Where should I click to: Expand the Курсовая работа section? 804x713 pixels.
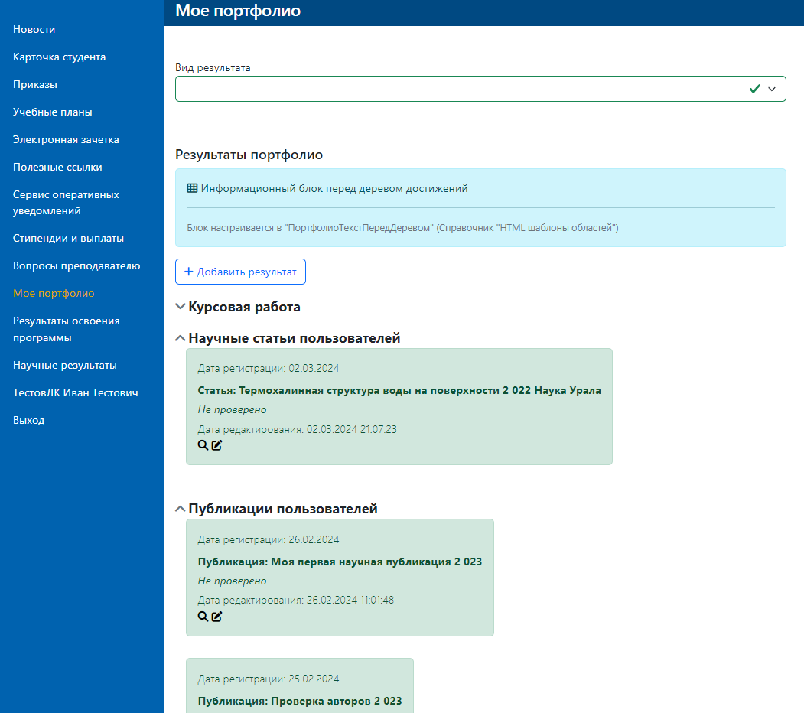181,307
